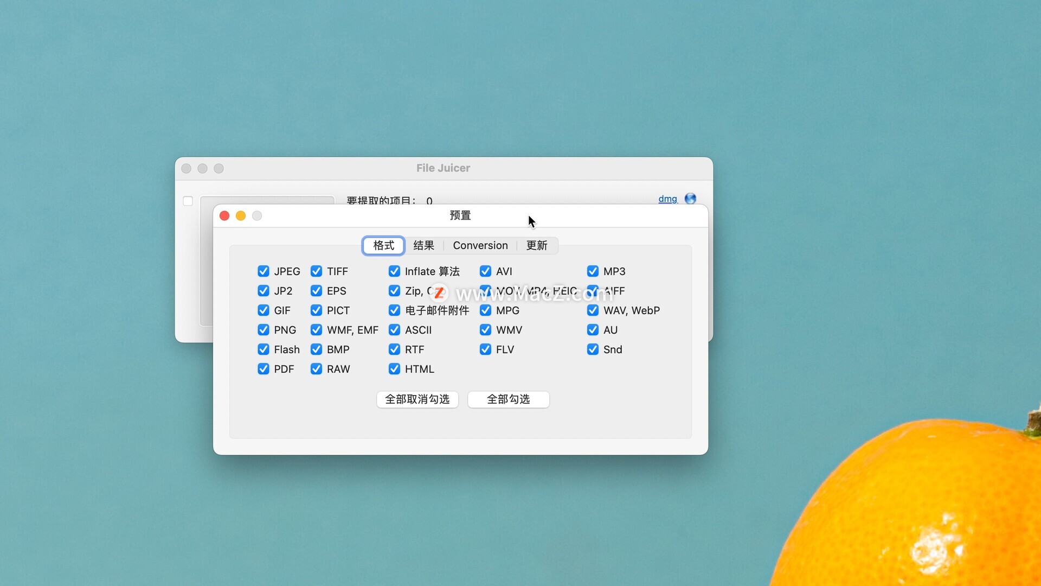
Task: Toggle the TIFF checkbox
Action: point(317,271)
